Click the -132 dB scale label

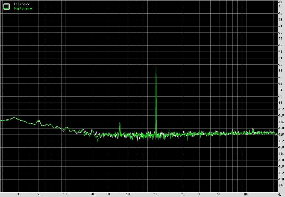[x=281, y=141]
